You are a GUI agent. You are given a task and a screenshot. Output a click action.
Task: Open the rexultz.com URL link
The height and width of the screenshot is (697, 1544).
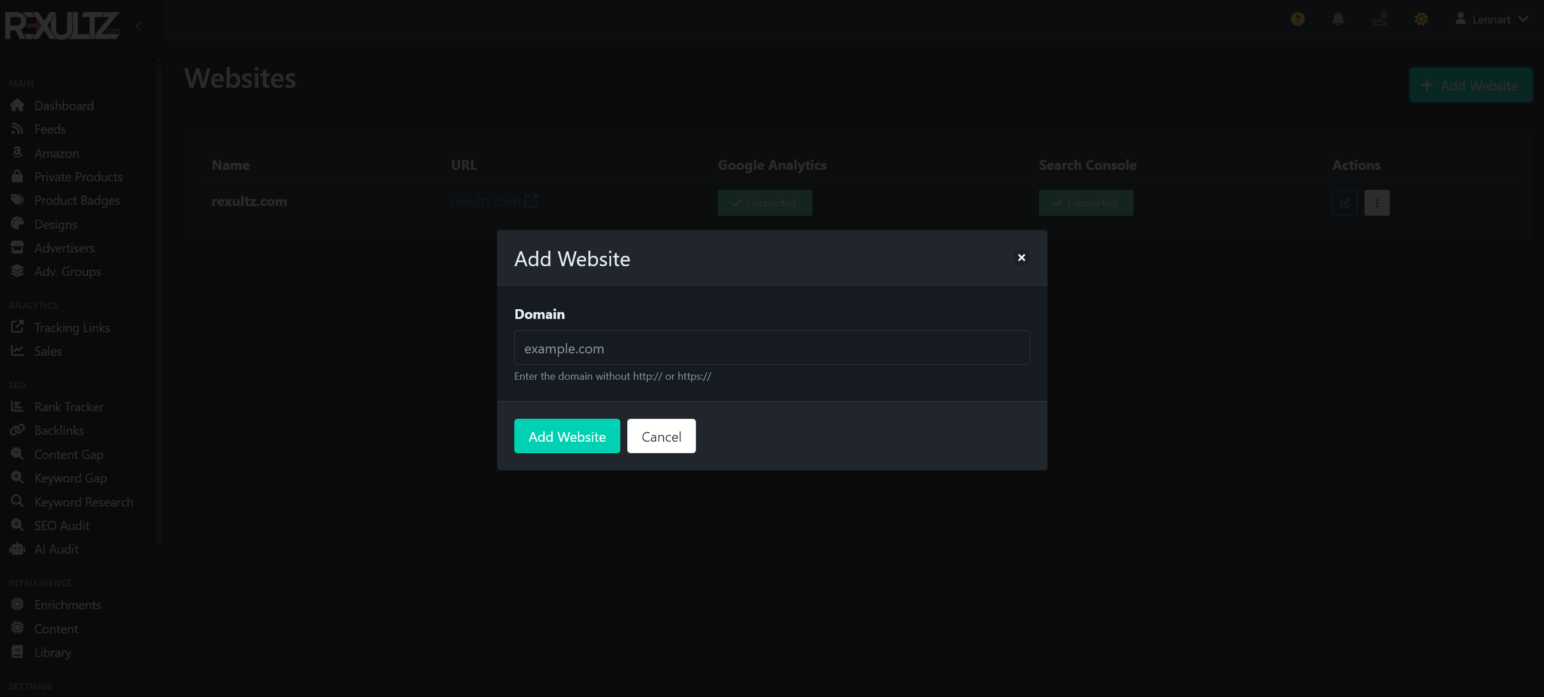click(x=494, y=201)
